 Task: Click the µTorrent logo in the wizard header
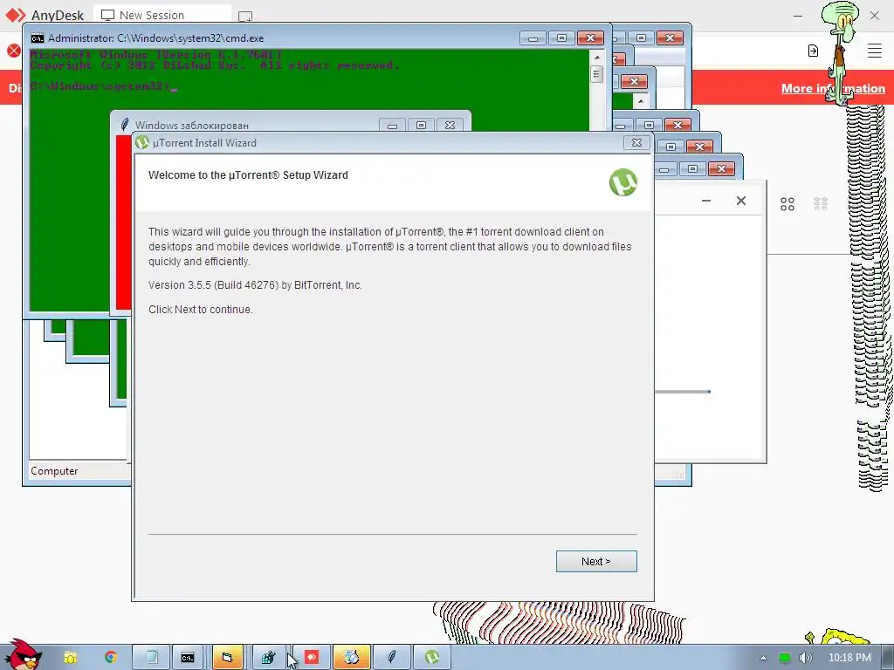tap(622, 182)
